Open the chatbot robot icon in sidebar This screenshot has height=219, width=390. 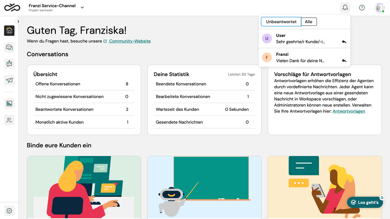click(x=9, y=64)
